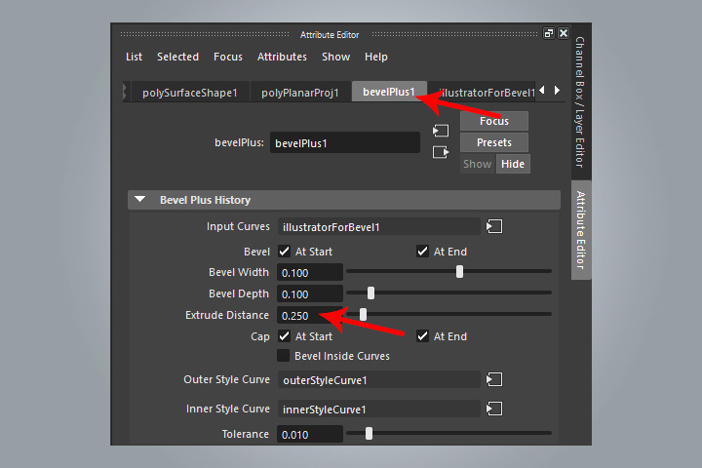Open the Selected menu

click(177, 57)
